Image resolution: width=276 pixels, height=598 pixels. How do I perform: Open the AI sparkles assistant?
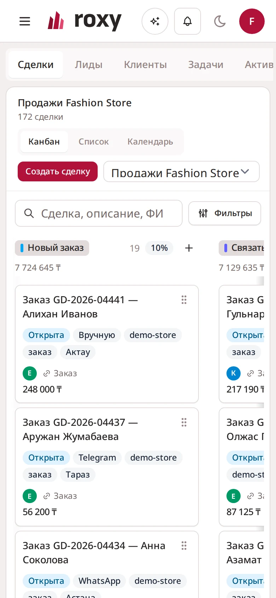coord(155,21)
